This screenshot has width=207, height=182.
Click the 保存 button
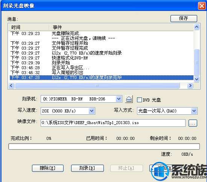(x=184, y=18)
